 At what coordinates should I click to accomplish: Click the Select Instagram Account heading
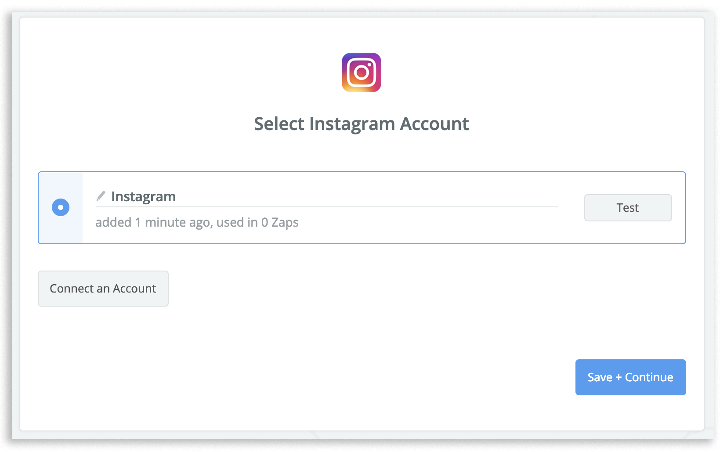[361, 124]
